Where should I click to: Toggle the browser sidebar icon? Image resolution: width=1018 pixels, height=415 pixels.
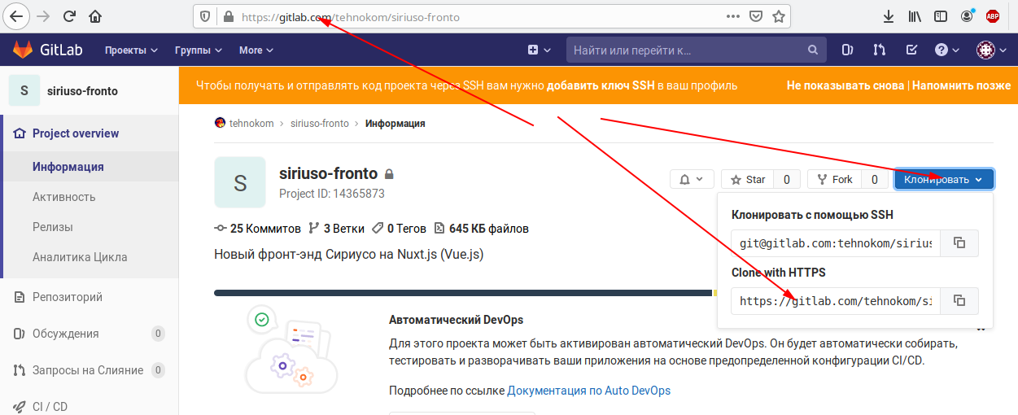click(941, 16)
